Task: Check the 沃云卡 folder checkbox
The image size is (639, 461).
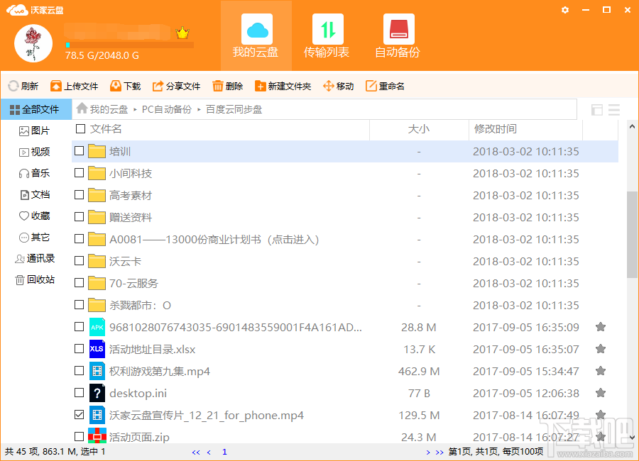Action: 79,261
